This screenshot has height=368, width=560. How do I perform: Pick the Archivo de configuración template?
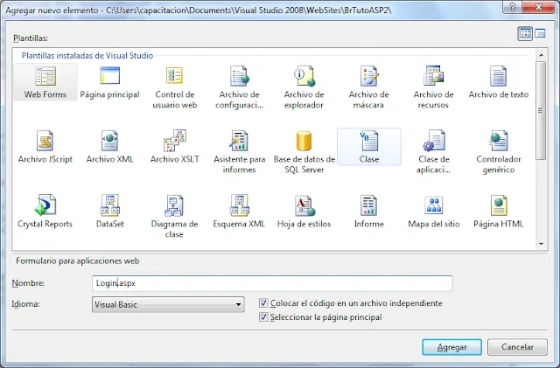[239, 87]
